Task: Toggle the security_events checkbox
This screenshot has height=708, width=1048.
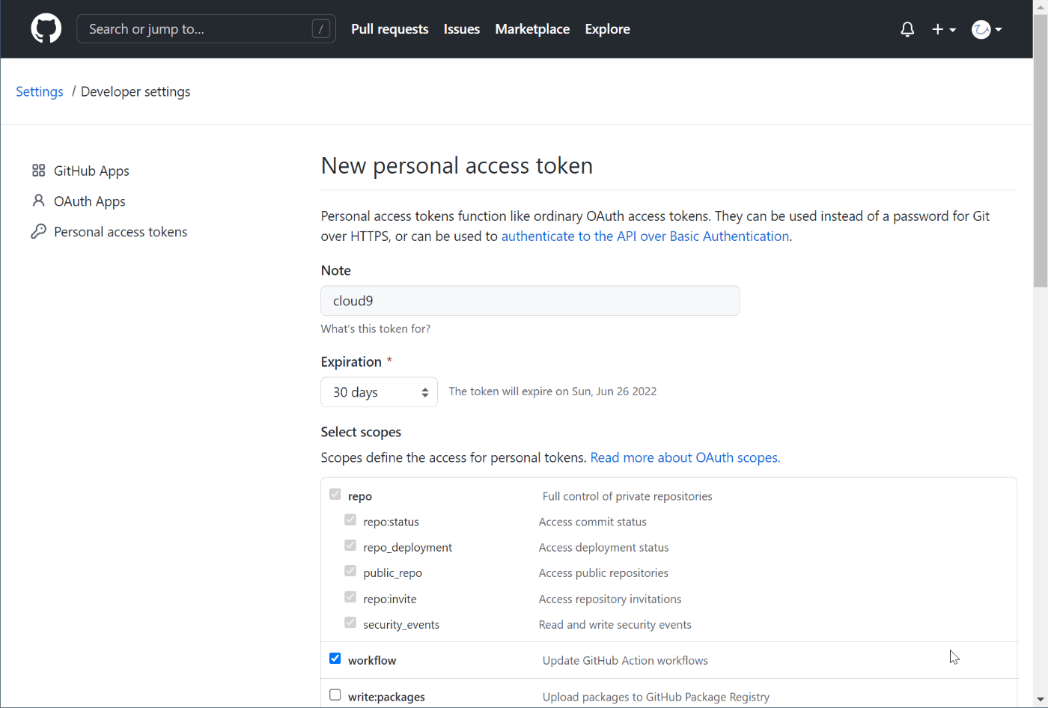Action: 350,622
